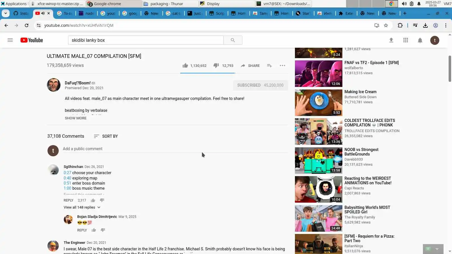Open the Chrome extensions puzzle icon
Viewport: 452px width, 254px height.
(400, 25)
